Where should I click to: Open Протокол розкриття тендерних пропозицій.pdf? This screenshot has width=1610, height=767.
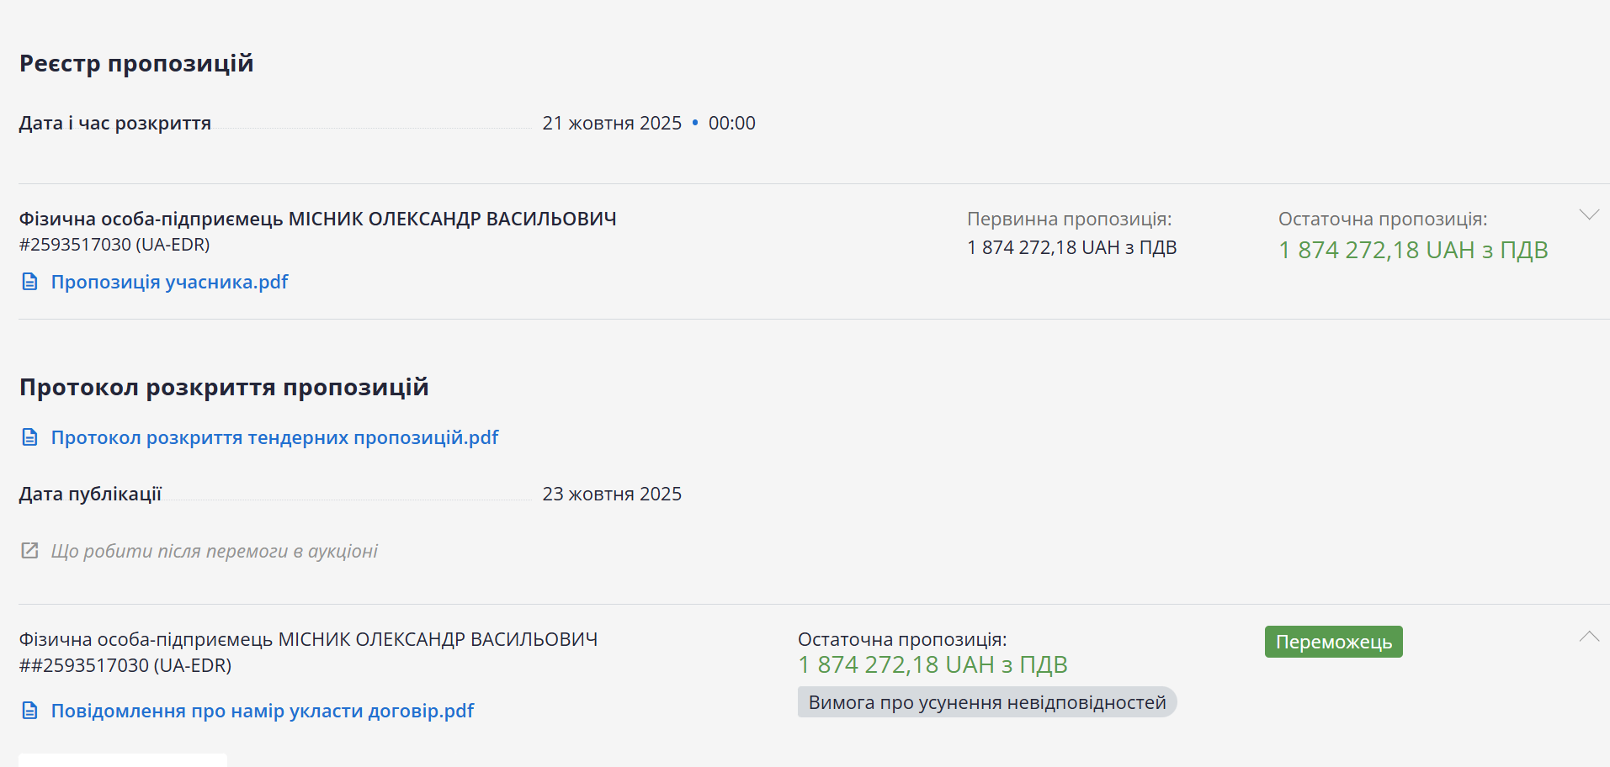point(274,437)
